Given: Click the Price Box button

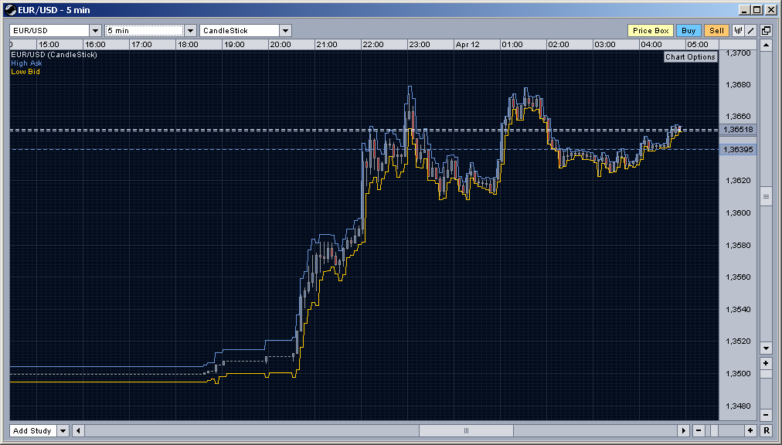Looking at the screenshot, I should point(651,31).
